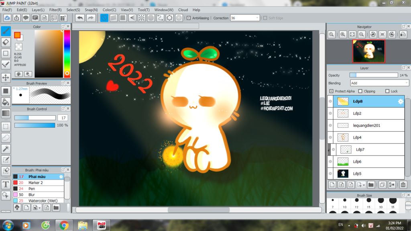The image size is (411, 231).
Task: Select the Blur brush
Action: tap(38, 195)
